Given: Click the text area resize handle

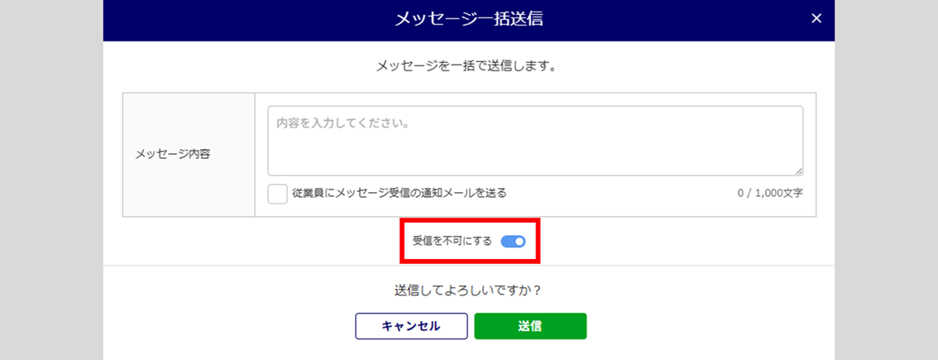Looking at the screenshot, I should [798, 171].
